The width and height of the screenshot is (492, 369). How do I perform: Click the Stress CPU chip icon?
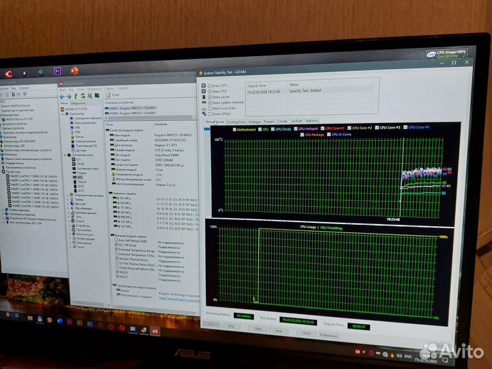coord(204,85)
